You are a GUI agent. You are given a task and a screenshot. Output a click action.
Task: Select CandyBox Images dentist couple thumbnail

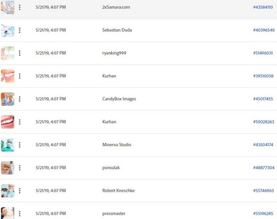(8, 99)
